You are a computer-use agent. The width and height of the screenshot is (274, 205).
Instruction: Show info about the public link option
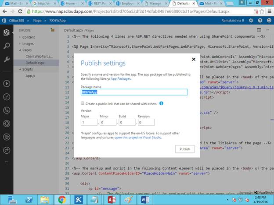(161, 103)
